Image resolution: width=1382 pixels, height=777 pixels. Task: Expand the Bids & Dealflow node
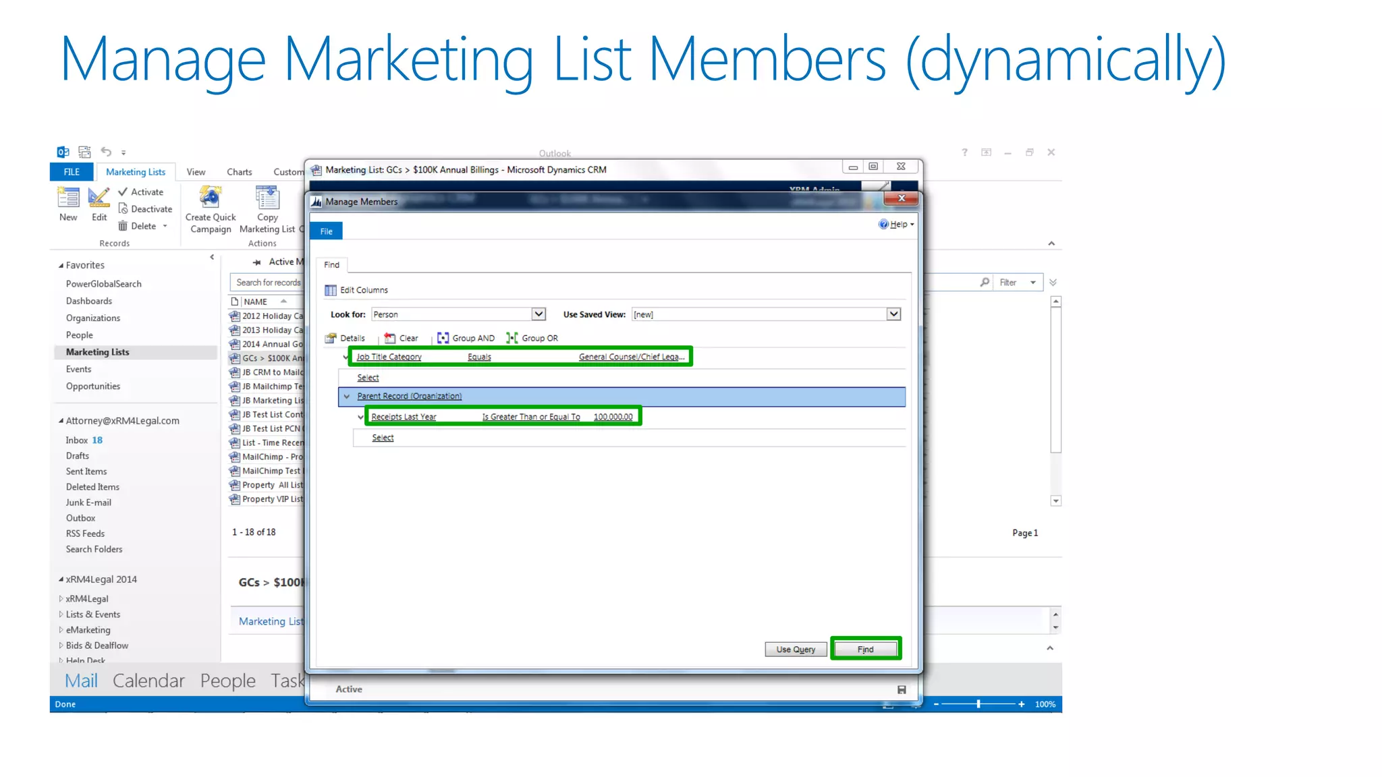(61, 645)
